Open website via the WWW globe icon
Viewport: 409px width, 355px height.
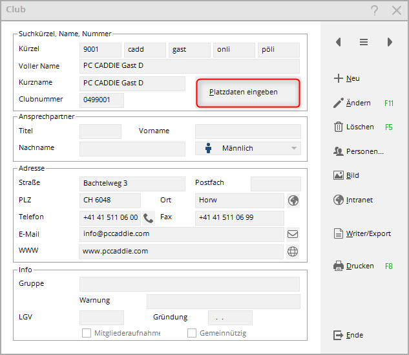click(293, 252)
